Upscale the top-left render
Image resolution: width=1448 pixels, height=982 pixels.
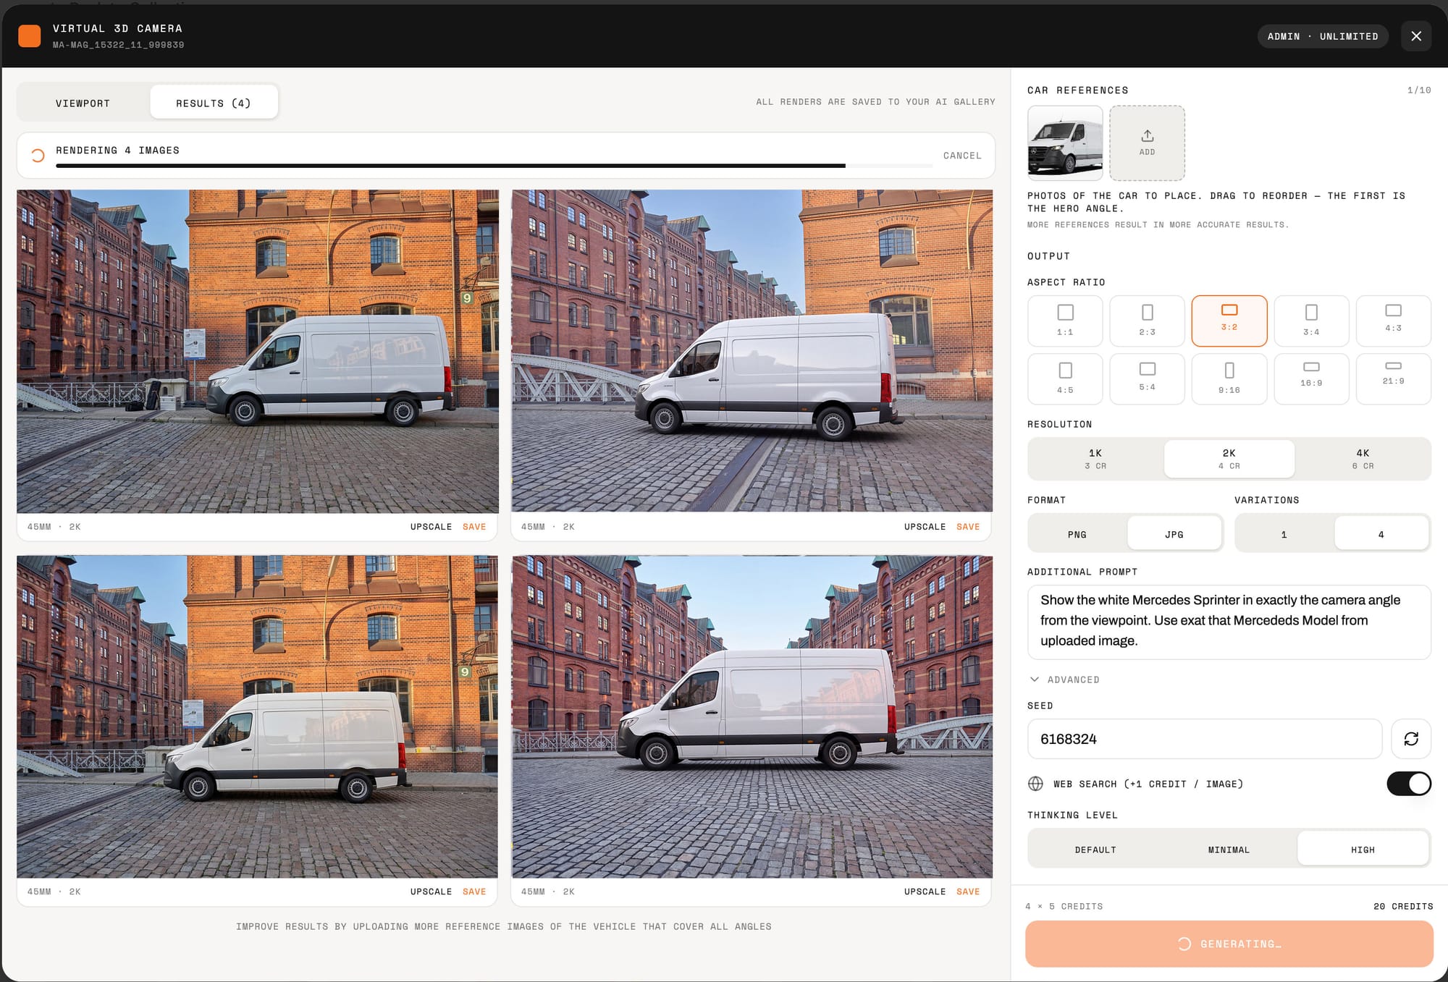pyautogui.click(x=431, y=527)
